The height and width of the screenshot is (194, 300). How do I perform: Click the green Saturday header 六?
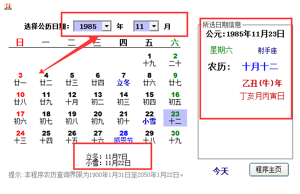click(x=175, y=42)
